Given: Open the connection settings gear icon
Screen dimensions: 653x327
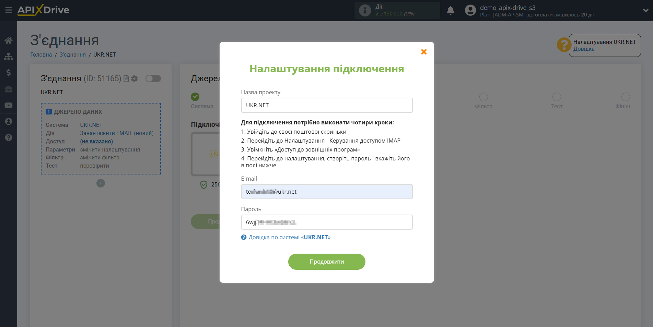Looking at the screenshot, I should 135,78.
